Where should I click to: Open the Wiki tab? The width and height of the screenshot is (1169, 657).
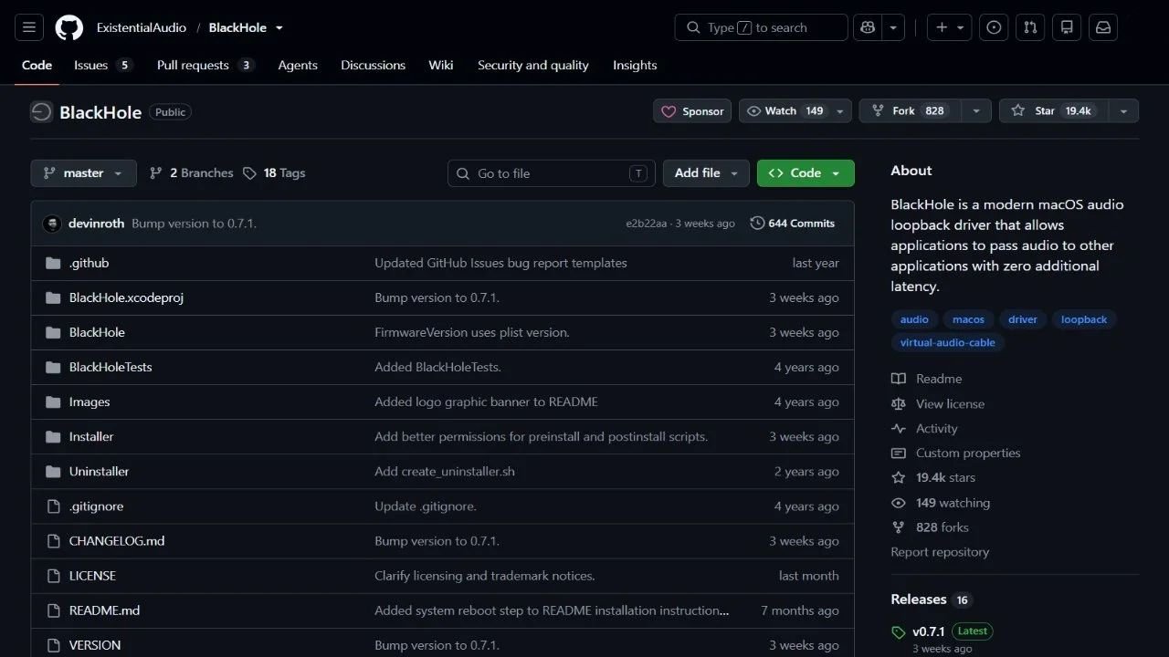pos(441,65)
